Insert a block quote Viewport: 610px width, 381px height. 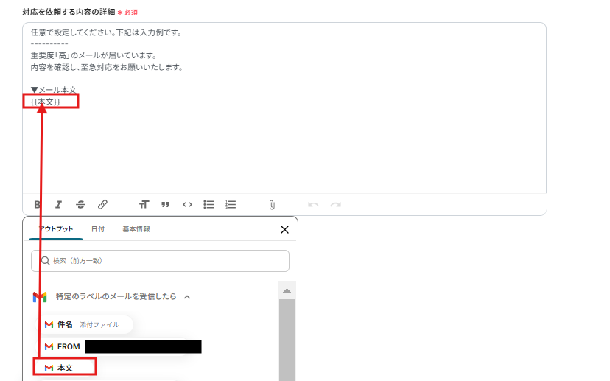(165, 204)
